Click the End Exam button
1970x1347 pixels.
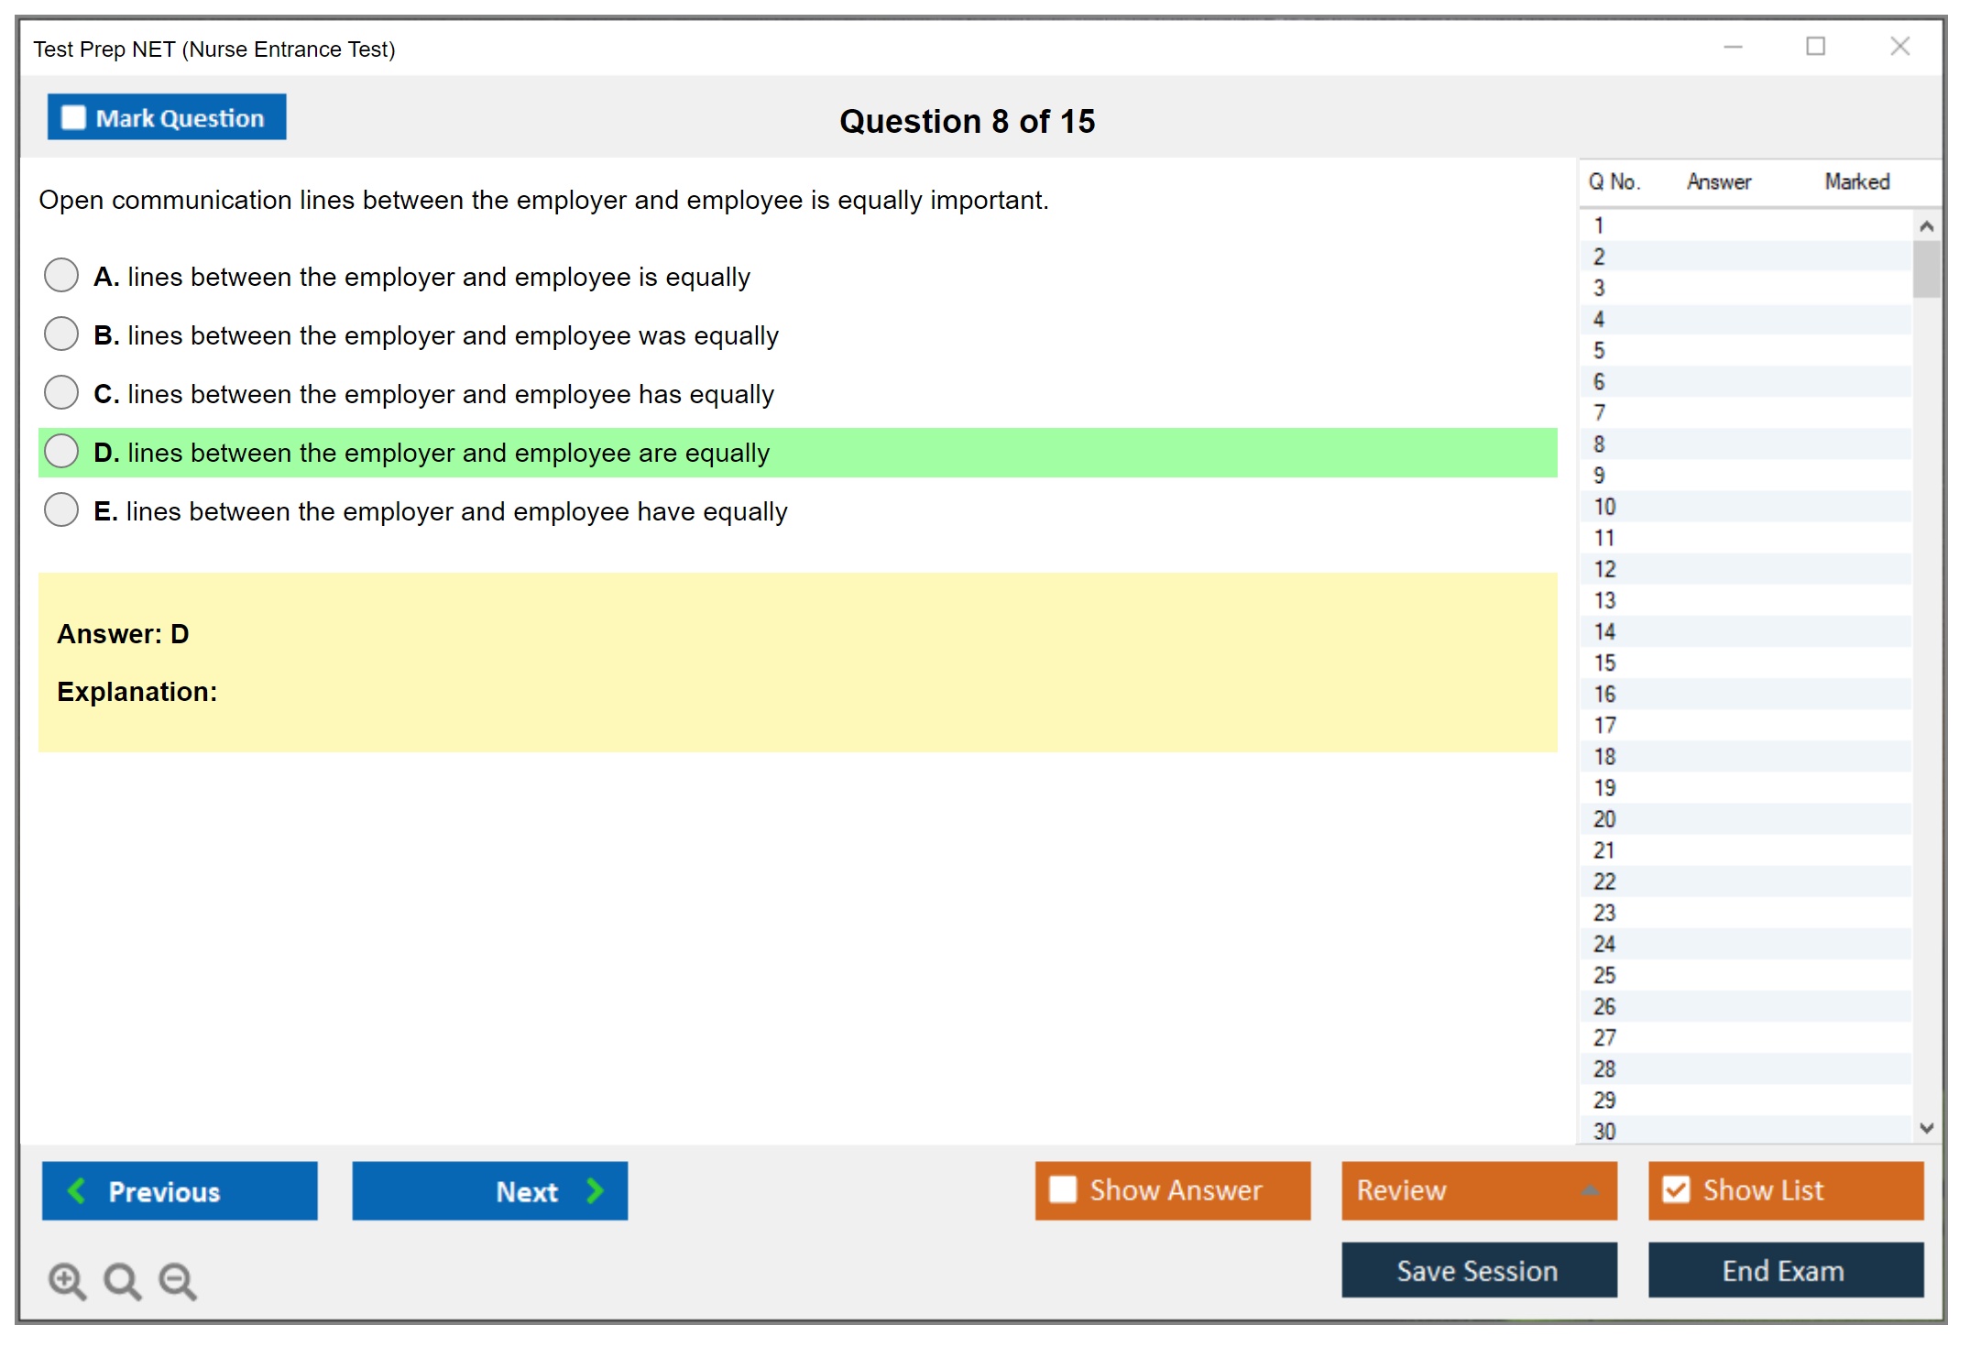(1784, 1270)
